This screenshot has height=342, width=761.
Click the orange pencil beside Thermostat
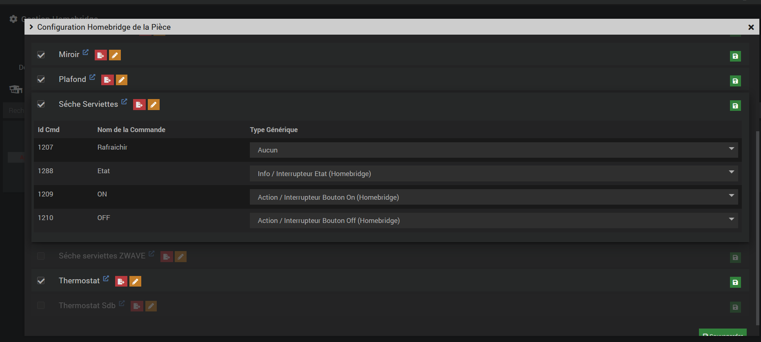[x=135, y=281]
